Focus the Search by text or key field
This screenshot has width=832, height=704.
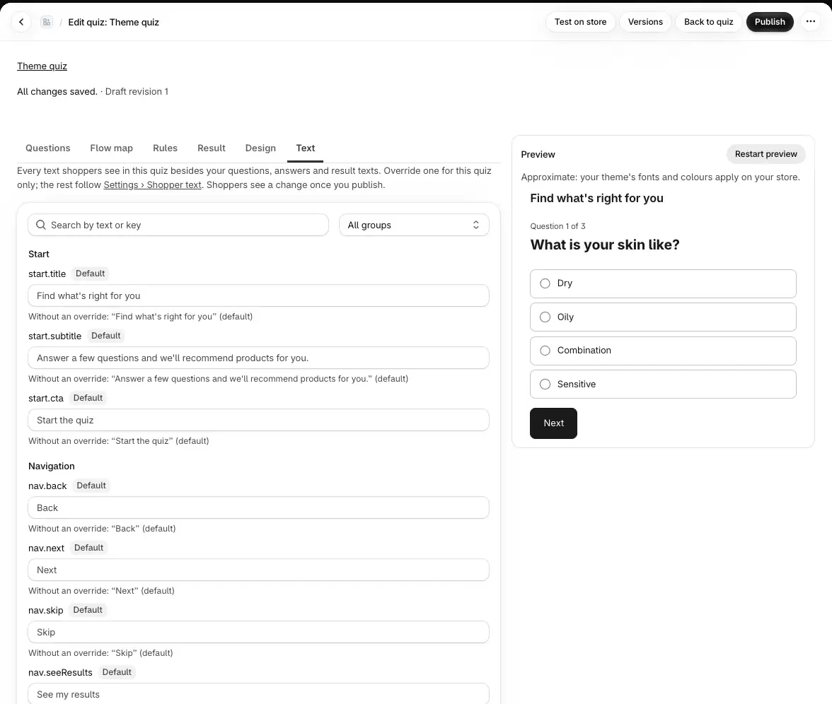click(178, 225)
